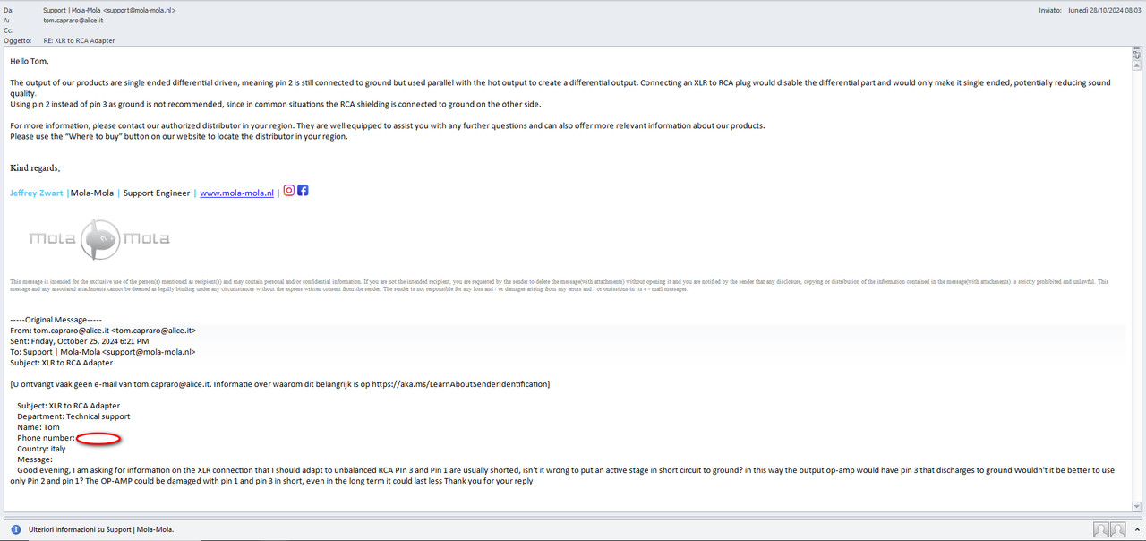
Task: Open the www.mola-mola.nl link
Action: tap(236, 193)
